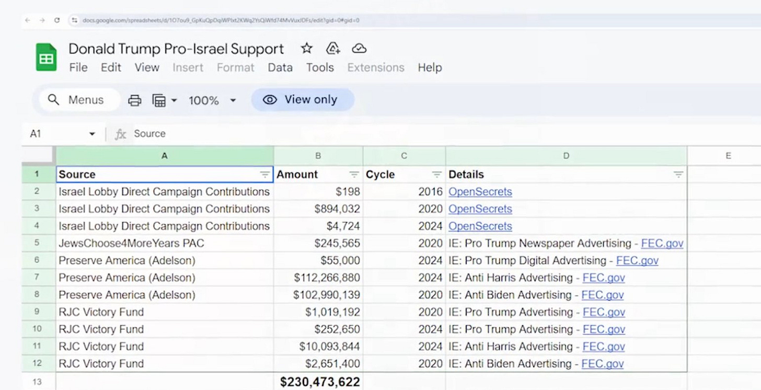Select the $894,032 amount cell

coord(318,209)
